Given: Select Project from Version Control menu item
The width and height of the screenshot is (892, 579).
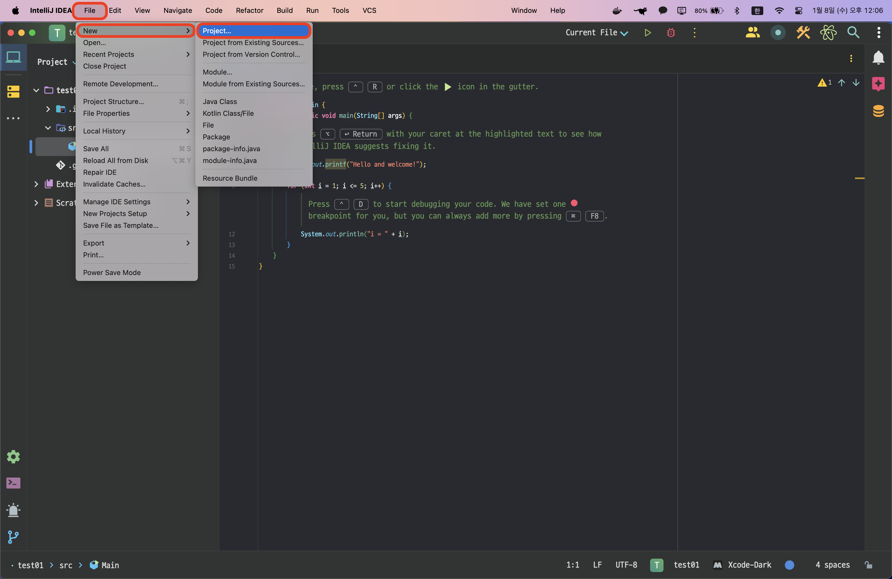Looking at the screenshot, I should coord(251,54).
